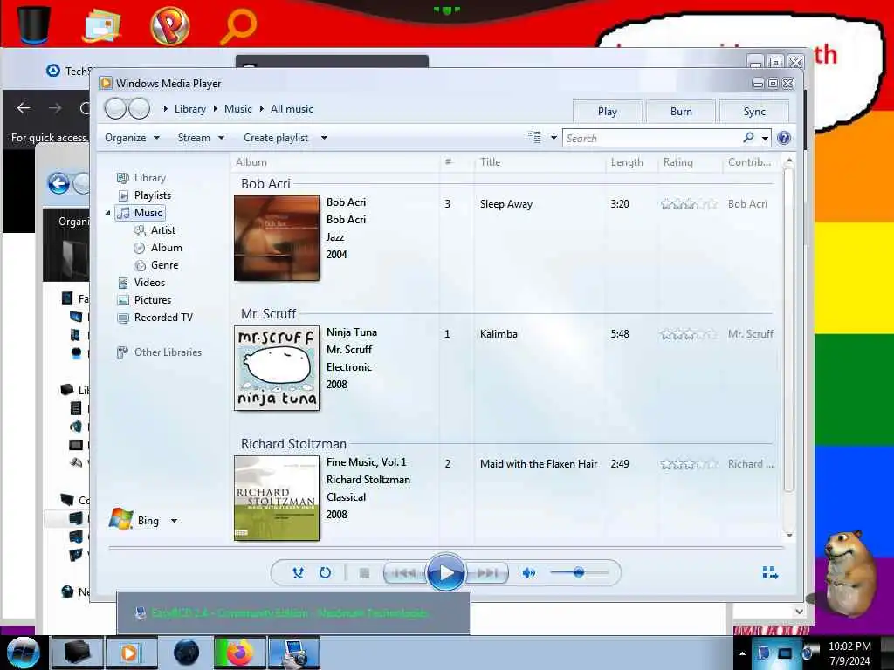The image size is (894, 670).
Task: Open the View options icon
Action: coord(534,137)
